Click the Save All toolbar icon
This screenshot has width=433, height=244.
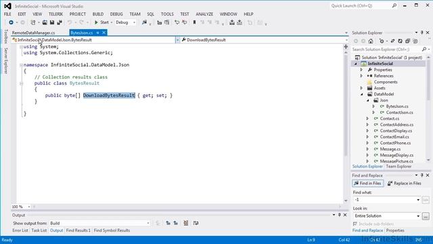pyautogui.click(x=60, y=22)
